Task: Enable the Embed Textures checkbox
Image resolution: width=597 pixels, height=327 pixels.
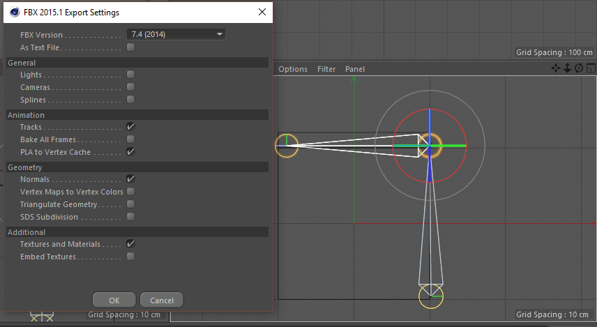Action: [x=130, y=256]
